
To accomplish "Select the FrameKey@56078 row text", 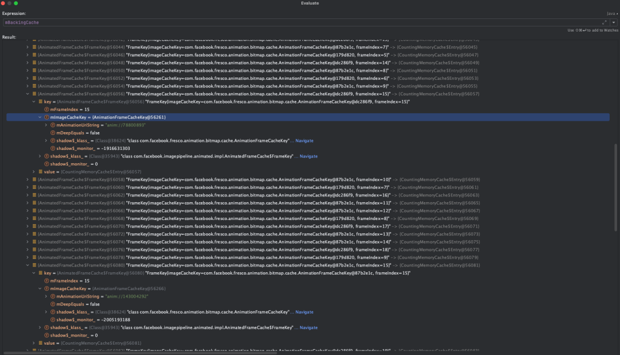I will click(x=258, y=258).
